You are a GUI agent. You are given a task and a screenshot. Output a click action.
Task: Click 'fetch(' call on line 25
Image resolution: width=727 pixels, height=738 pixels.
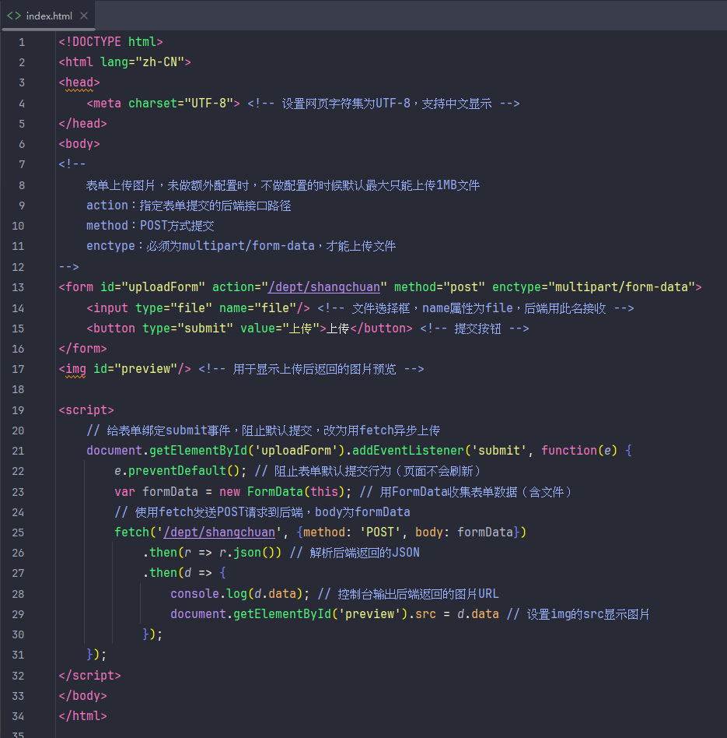(x=135, y=532)
